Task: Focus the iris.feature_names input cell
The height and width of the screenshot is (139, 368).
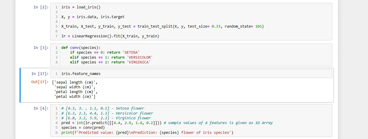Action: click(191, 74)
